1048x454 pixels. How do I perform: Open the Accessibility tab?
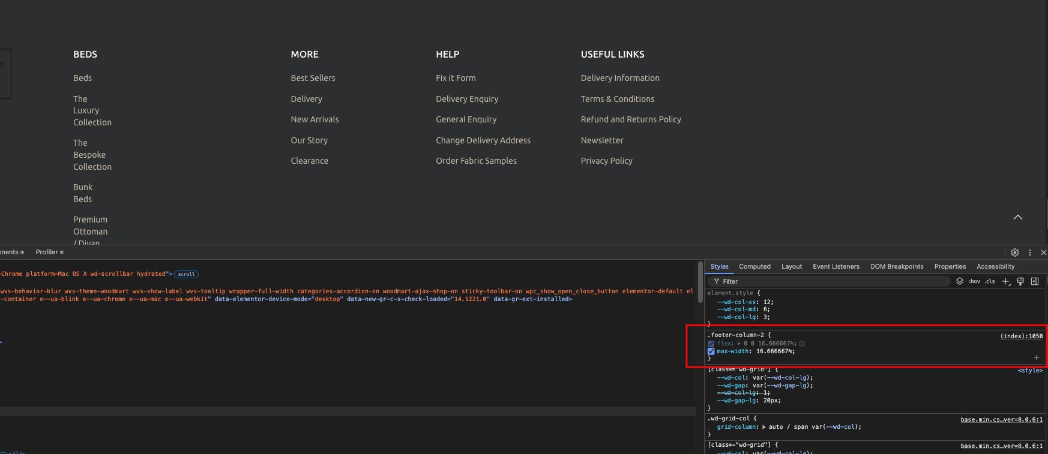click(995, 267)
